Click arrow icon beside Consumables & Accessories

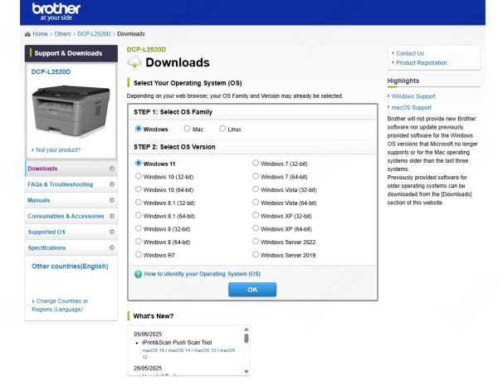point(112,216)
